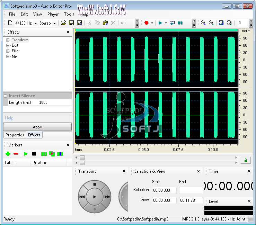Viewport: 256px width, 225px height.
Task: Toggle loop playback icon in toolbar
Action: click(x=172, y=23)
